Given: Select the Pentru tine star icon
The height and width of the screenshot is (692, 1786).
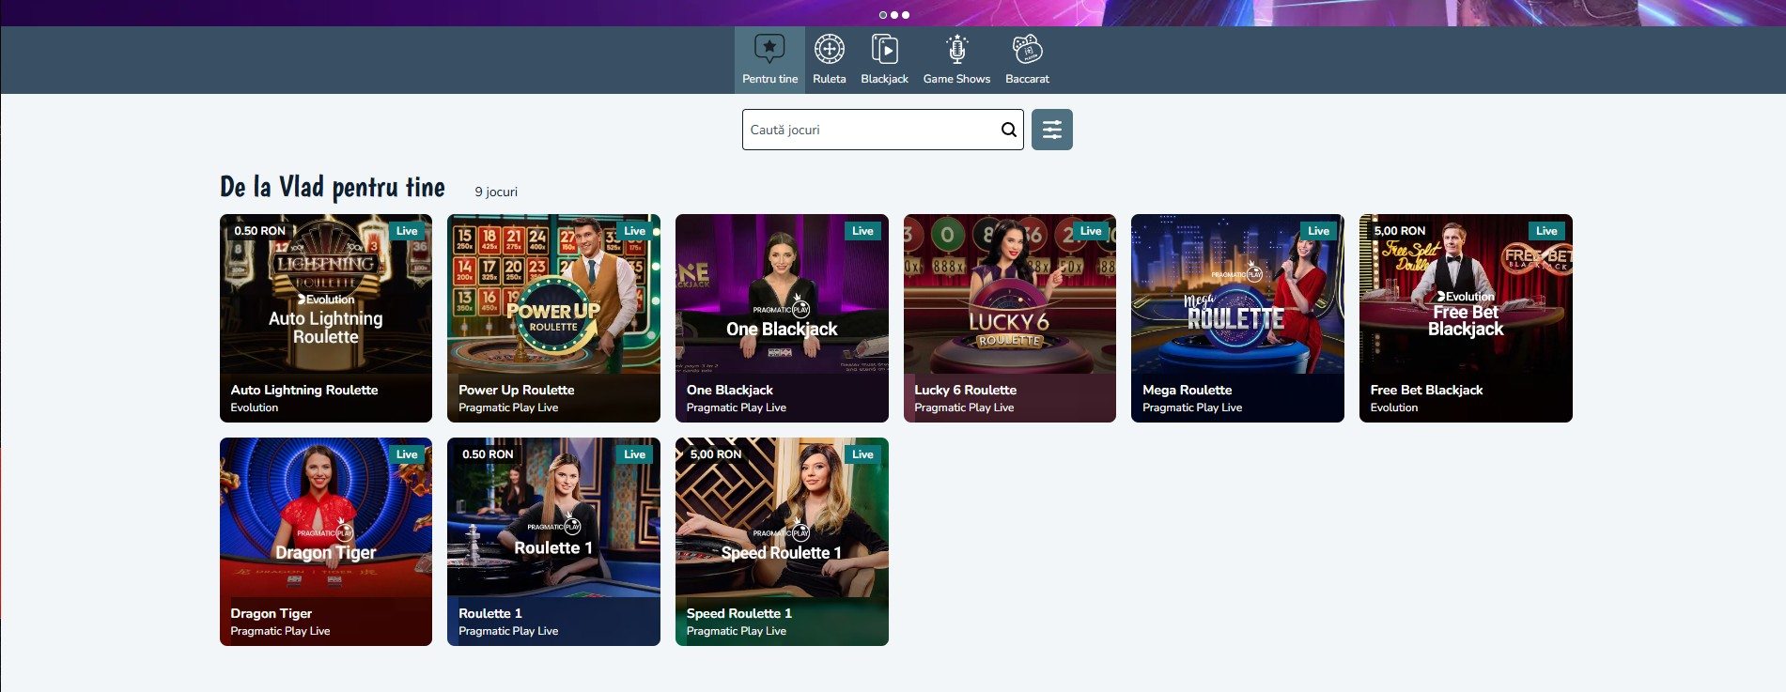Looking at the screenshot, I should click(769, 49).
